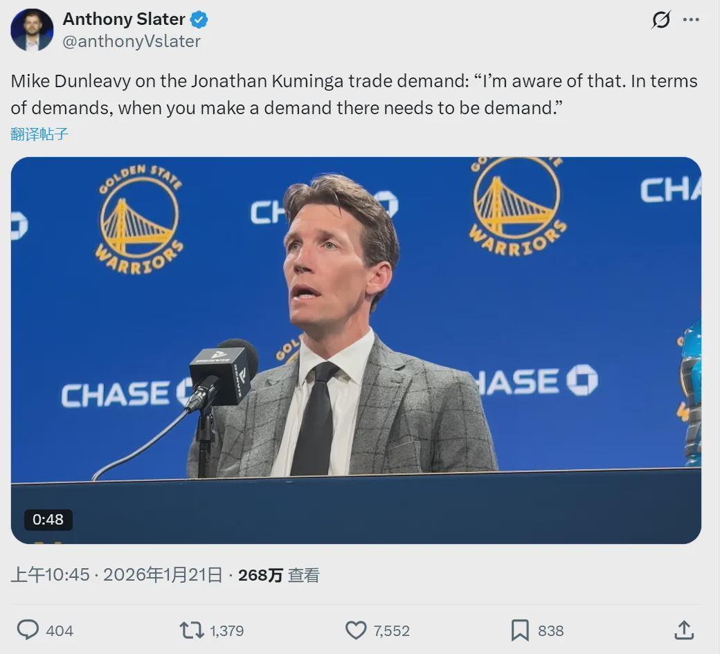Open Anthony Slater's profile avatar
720x654 pixels.
click(32, 30)
